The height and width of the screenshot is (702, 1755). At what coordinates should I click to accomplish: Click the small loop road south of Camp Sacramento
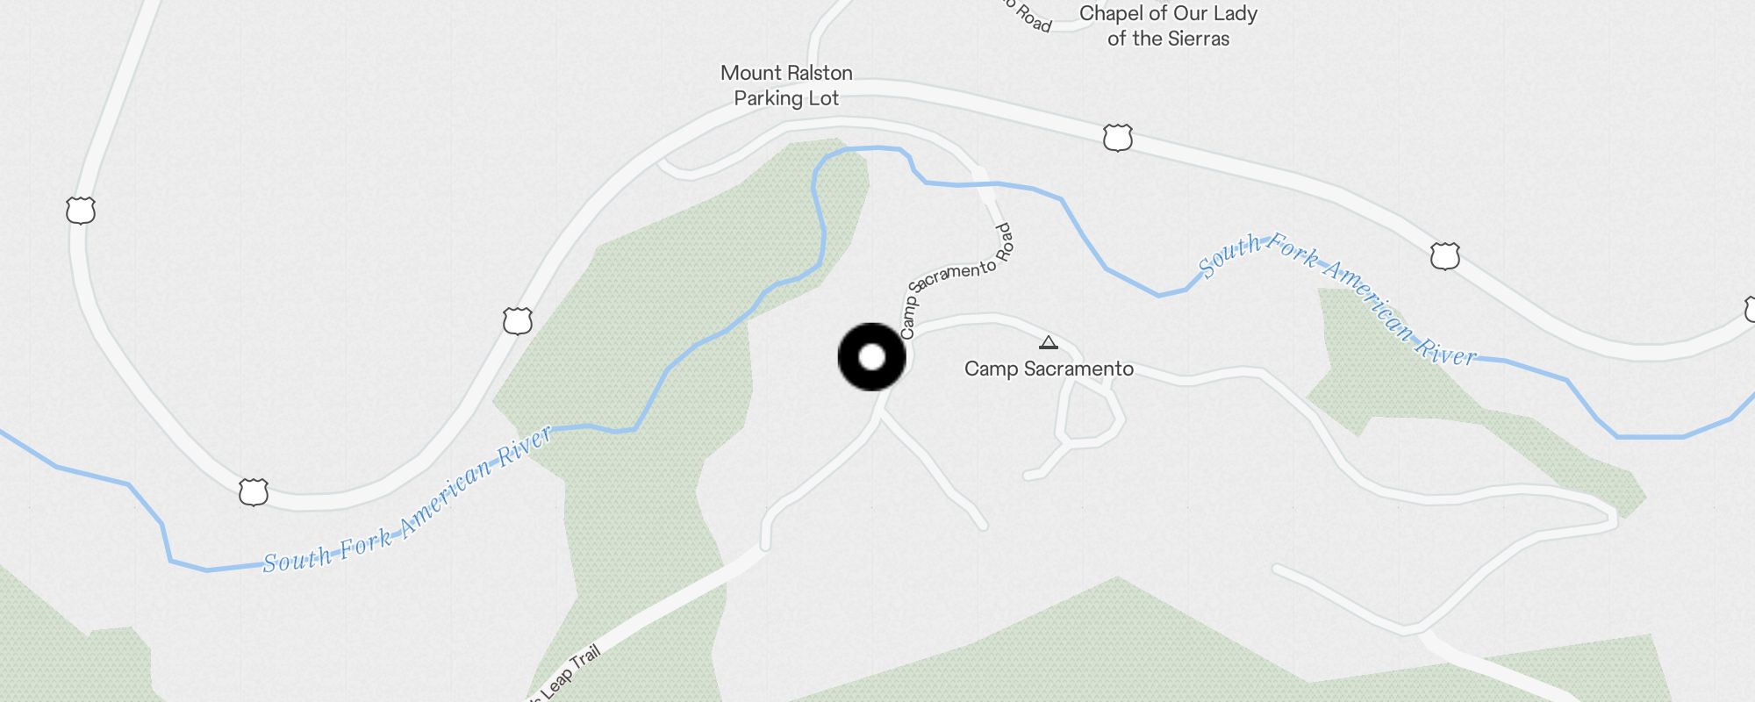pos(1088,414)
